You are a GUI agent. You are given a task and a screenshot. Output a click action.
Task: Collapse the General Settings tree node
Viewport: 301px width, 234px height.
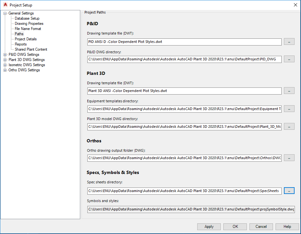point(5,14)
